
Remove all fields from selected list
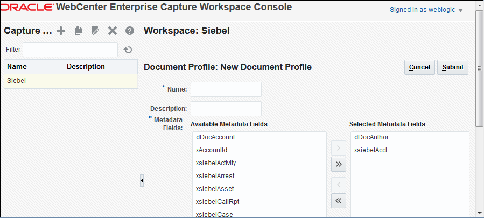pos(338,201)
